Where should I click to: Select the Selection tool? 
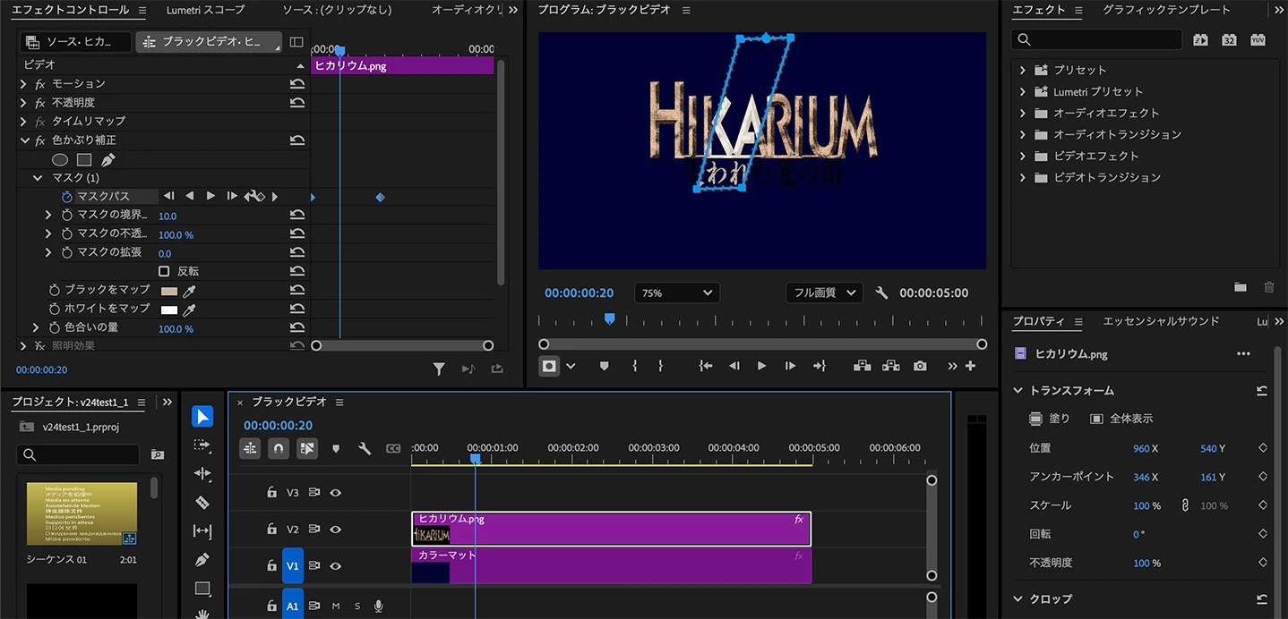[x=202, y=417]
